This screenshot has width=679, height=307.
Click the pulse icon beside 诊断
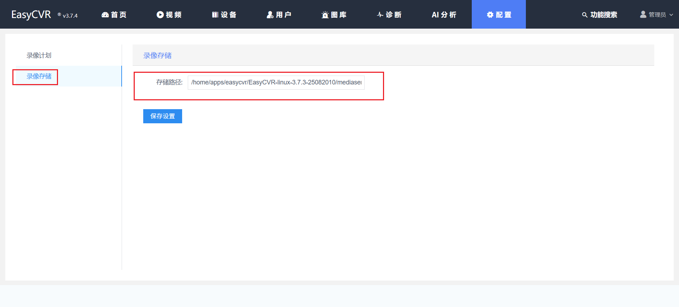[x=380, y=14]
